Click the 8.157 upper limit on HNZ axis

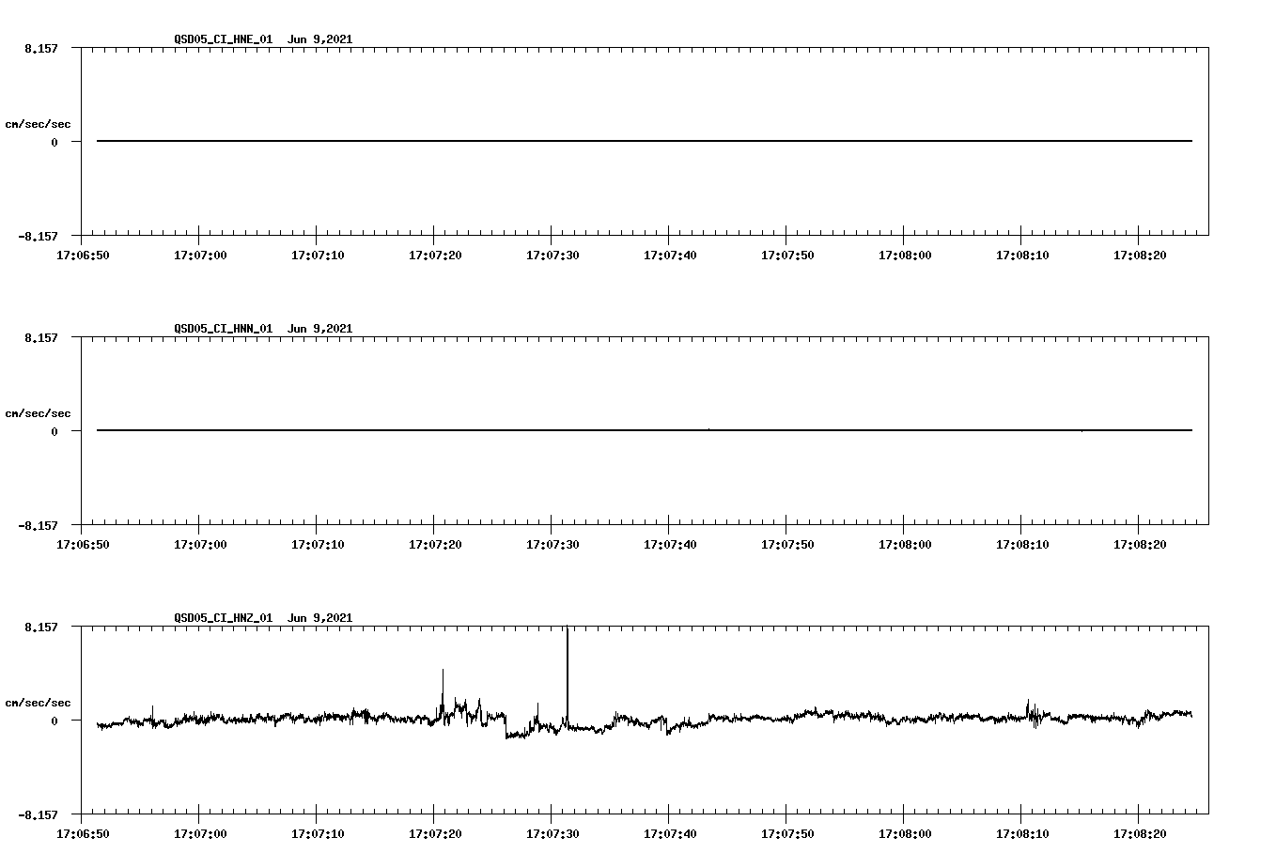point(41,627)
